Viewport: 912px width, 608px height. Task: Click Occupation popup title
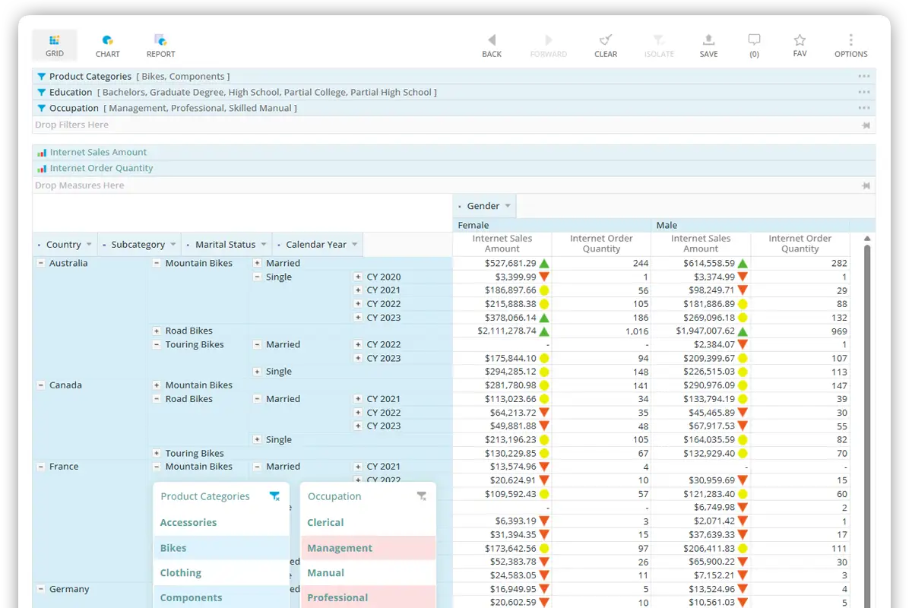coord(334,496)
